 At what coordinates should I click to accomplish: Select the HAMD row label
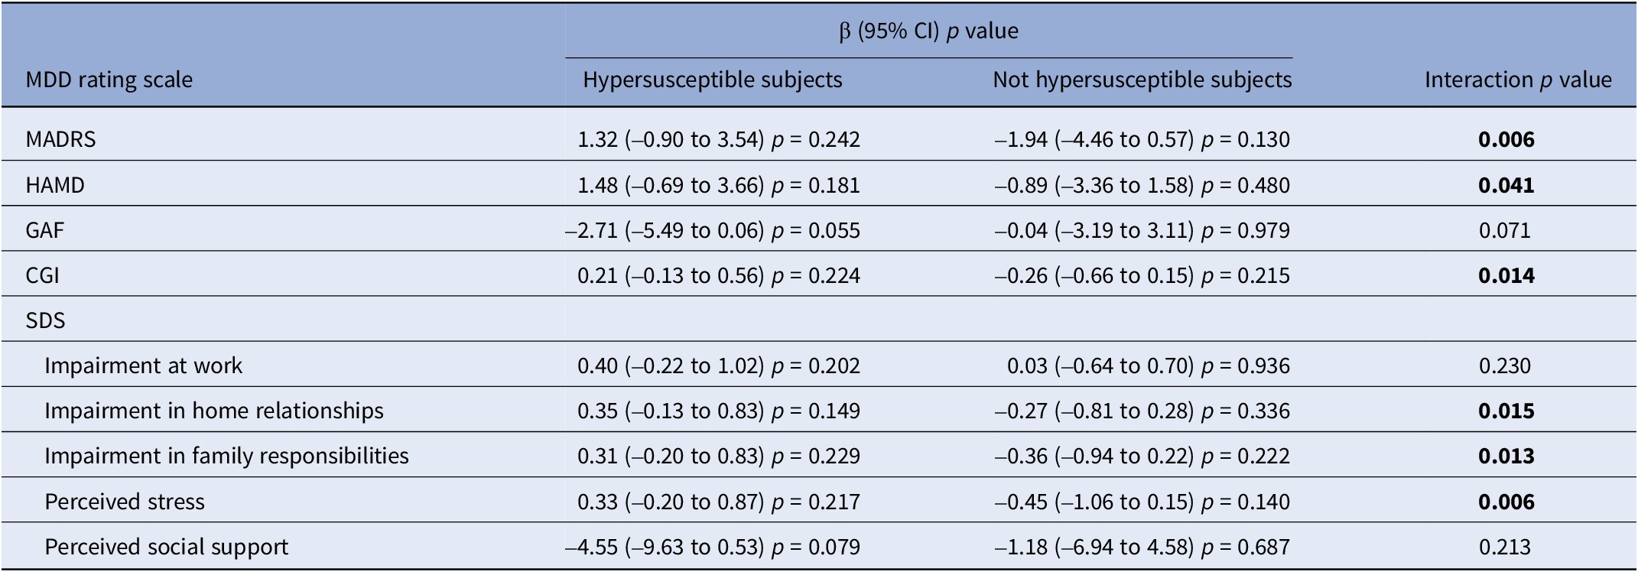pos(55,185)
